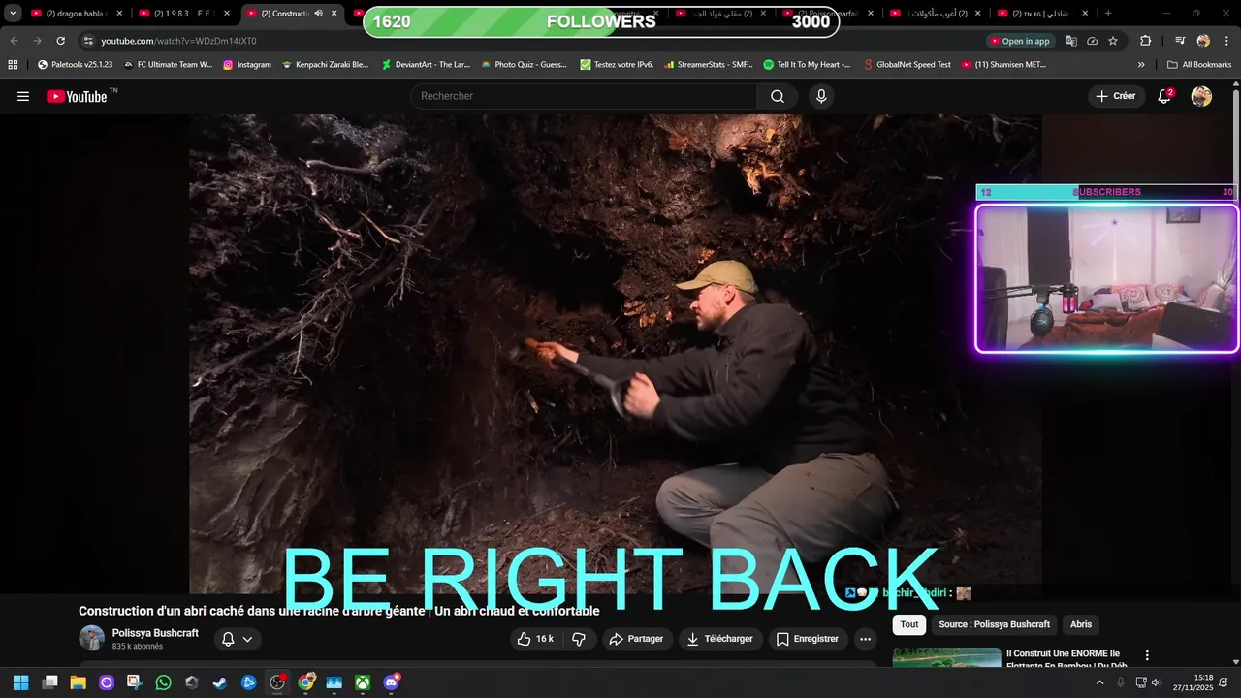Screen dimensions: 1241x698
Task: Click the youtube.com address bar URL
Action: point(179,41)
